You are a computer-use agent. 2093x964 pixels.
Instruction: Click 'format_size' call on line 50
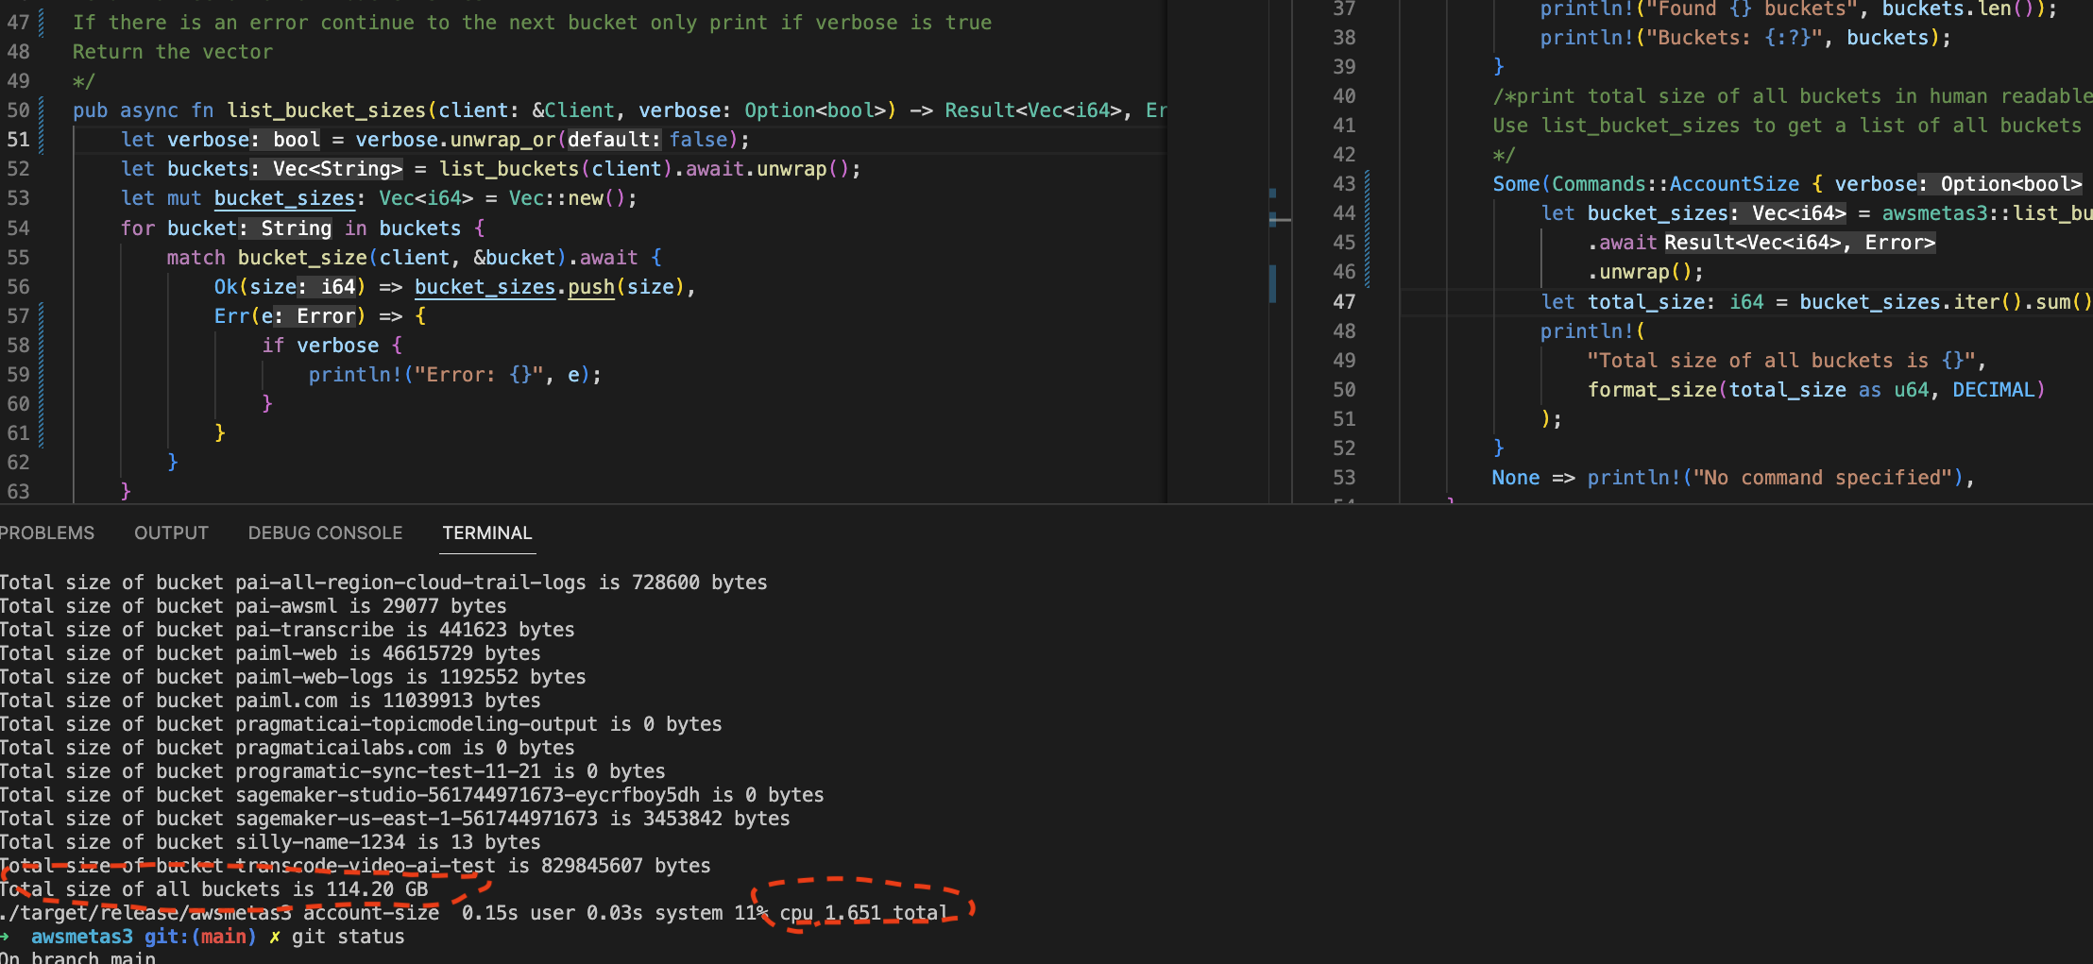tap(1652, 389)
